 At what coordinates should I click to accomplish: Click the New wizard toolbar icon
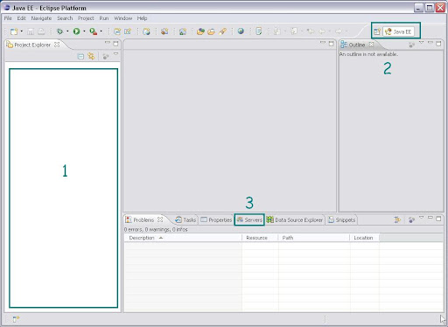click(x=14, y=31)
